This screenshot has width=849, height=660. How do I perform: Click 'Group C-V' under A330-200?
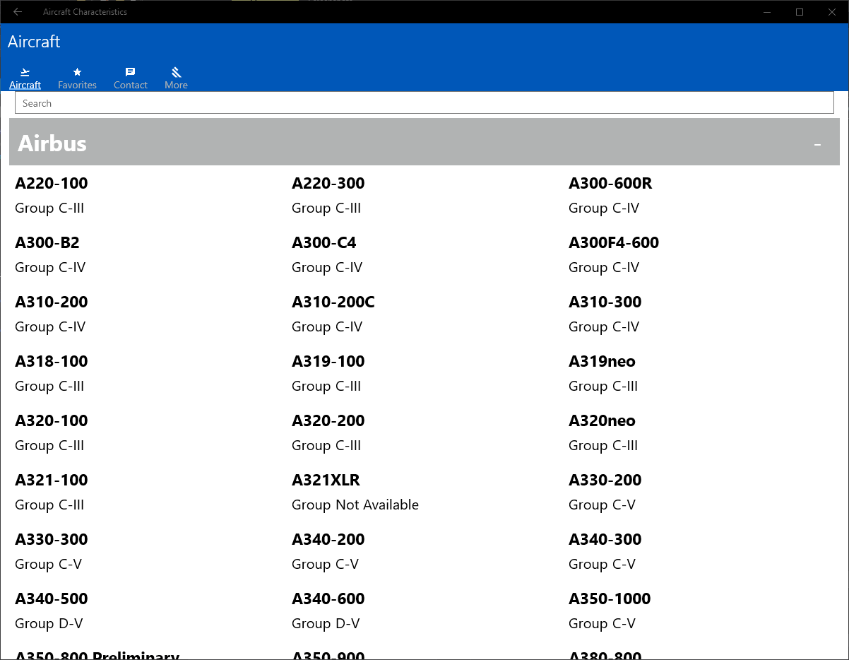pos(602,505)
